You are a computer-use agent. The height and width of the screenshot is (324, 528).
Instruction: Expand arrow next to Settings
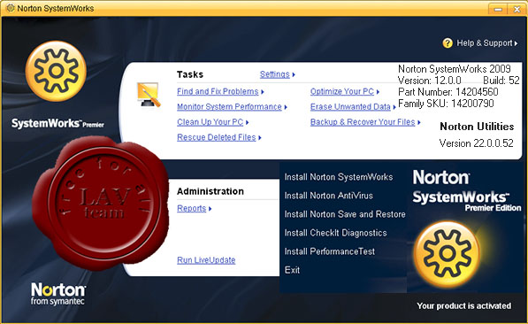pyautogui.click(x=294, y=74)
